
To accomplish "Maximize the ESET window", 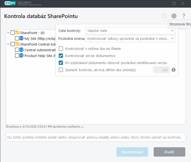I will [174, 3].
